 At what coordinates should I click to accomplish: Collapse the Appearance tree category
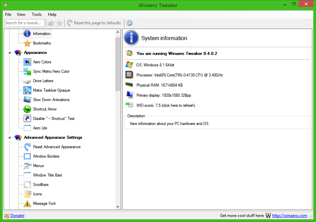click(x=9, y=53)
